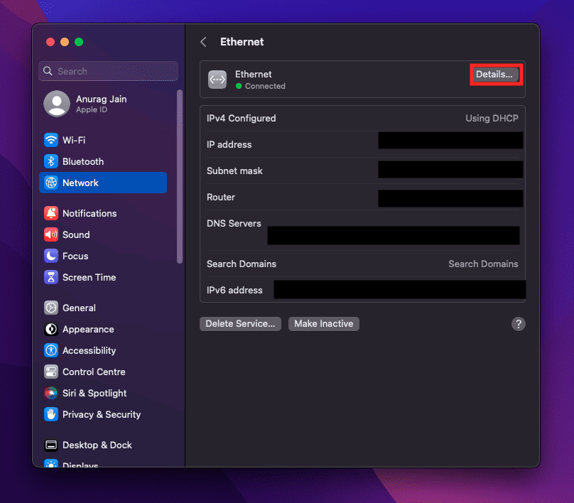This screenshot has width=574, height=503.
Task: Click the Notifications bell icon
Action: 51,213
